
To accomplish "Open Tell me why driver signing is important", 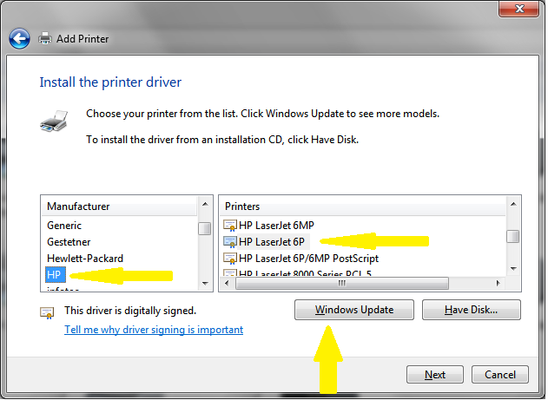I will point(154,330).
